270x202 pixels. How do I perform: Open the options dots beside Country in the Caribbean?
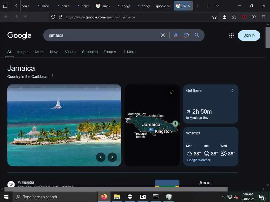pos(53,76)
